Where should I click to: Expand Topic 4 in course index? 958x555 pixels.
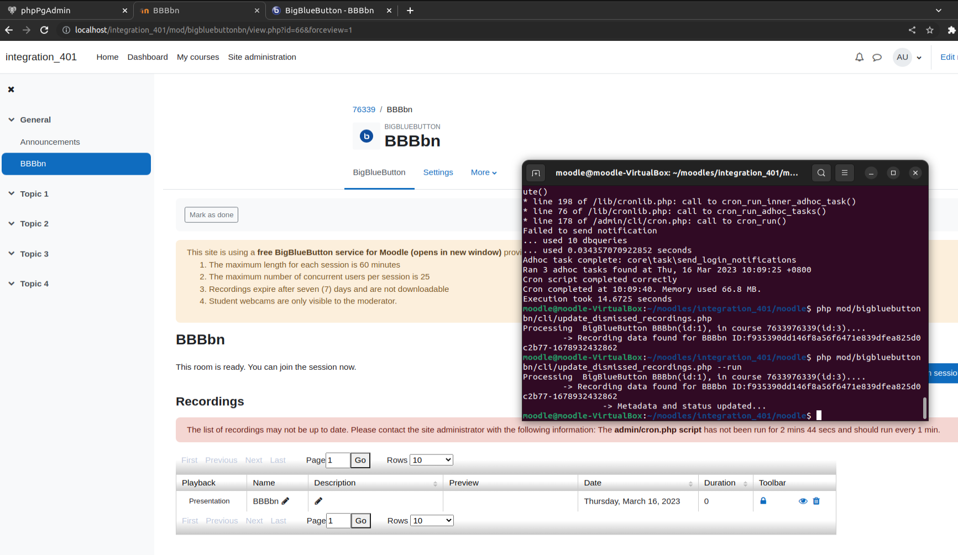click(x=12, y=284)
